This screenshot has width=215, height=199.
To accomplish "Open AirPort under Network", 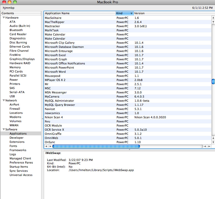I will tap(14, 105).
